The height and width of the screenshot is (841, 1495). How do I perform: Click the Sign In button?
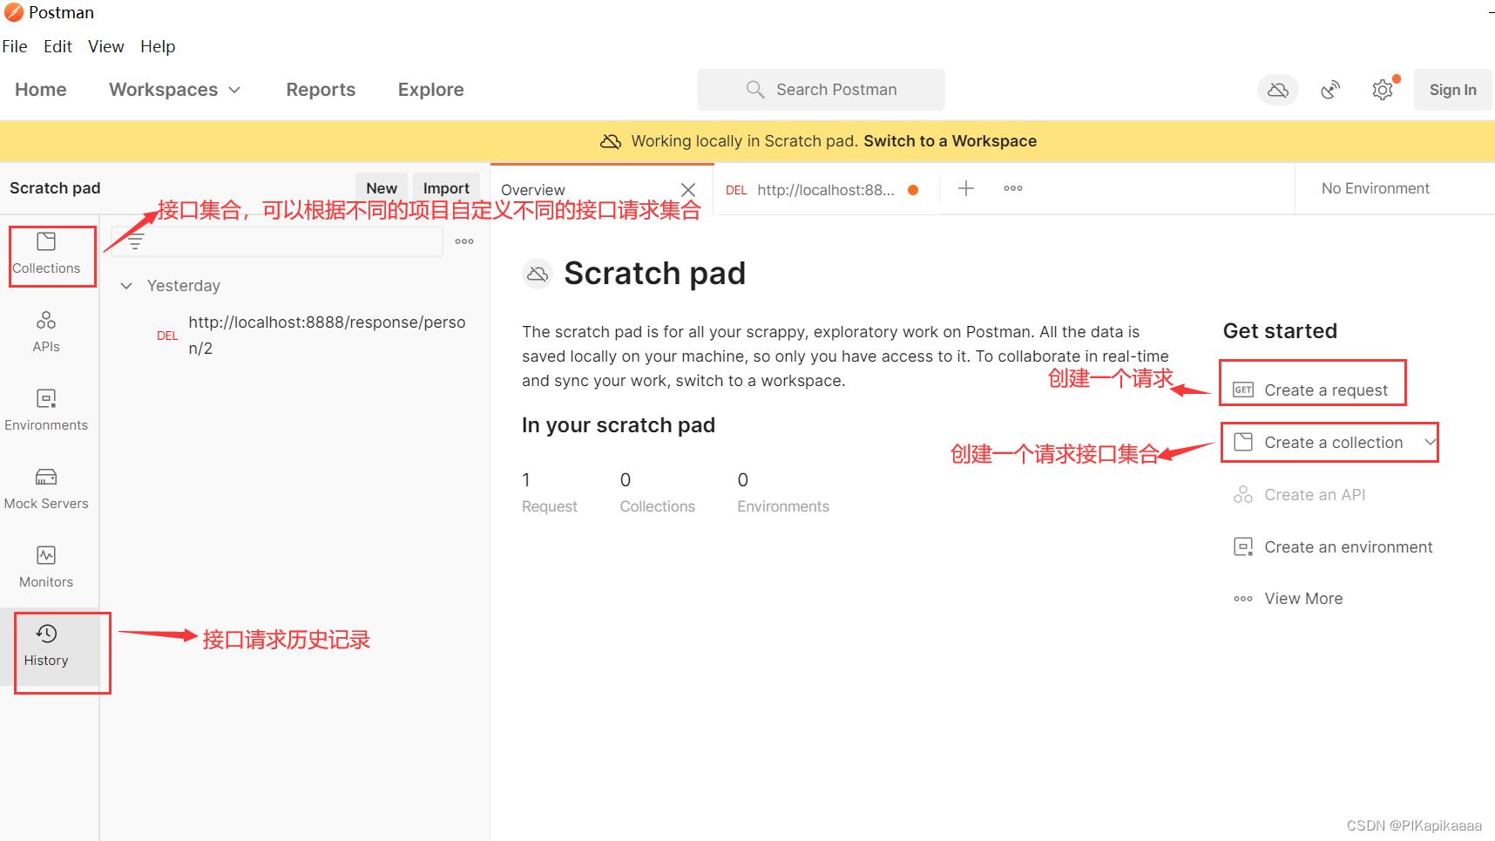pyautogui.click(x=1452, y=90)
